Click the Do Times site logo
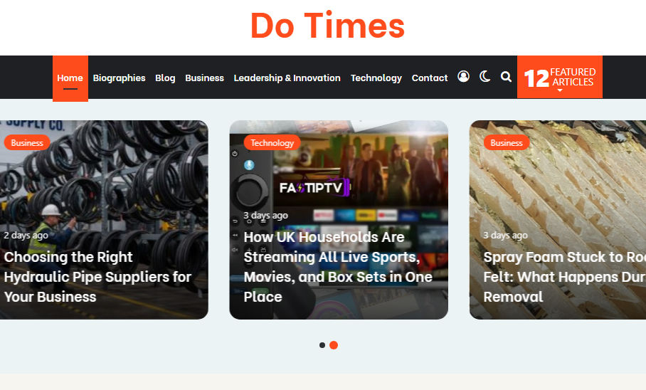 tap(327, 26)
